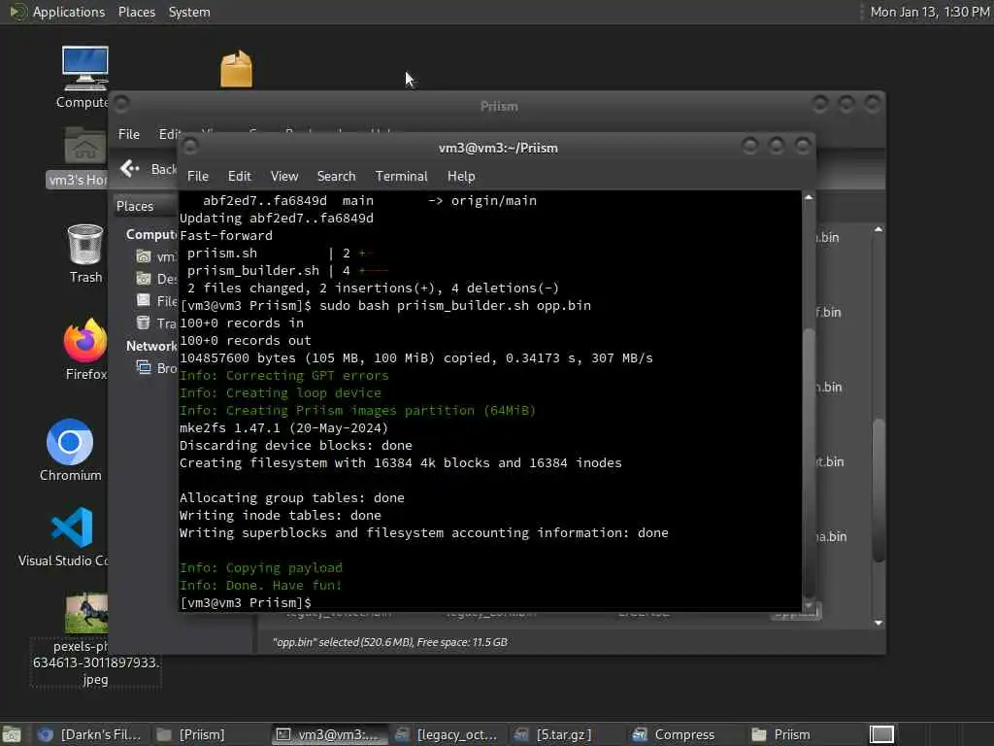Open the terminal Search menu

click(336, 176)
